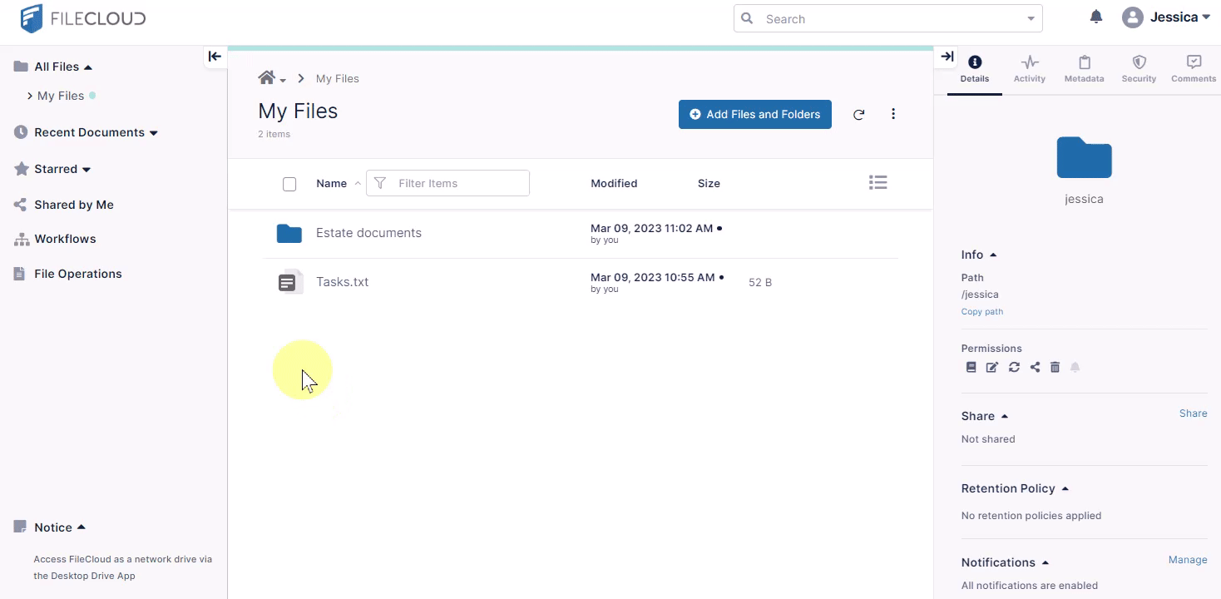Image resolution: width=1221 pixels, height=599 pixels.
Task: Collapse the left navigation sidebar
Action: coord(215,57)
